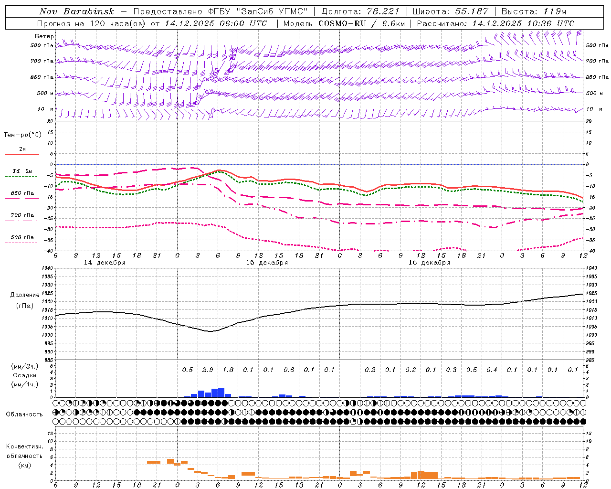Click the pink dotted line sample under 500 гПа legend
Viewport: 611px width, 489px height.
[x=21, y=243]
